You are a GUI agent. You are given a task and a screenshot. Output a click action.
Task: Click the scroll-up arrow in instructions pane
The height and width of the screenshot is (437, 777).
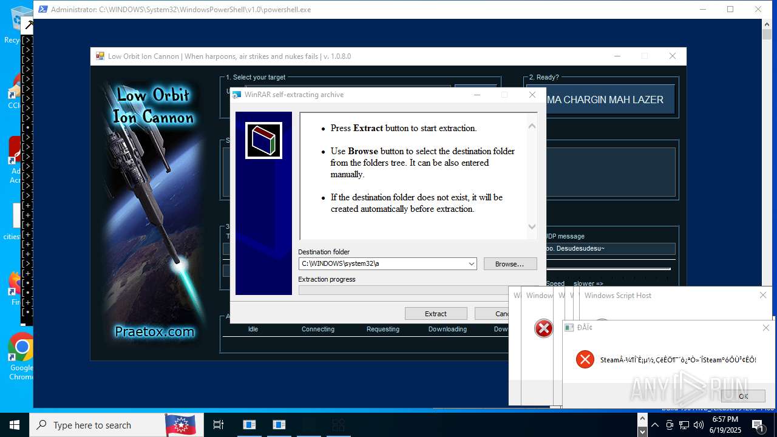pyautogui.click(x=532, y=126)
